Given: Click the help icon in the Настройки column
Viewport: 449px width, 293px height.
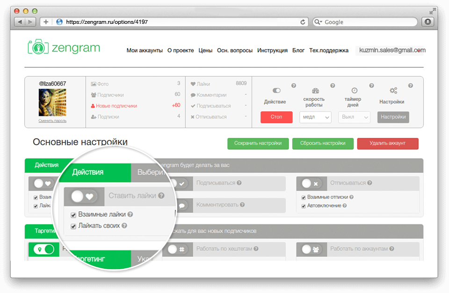Looking at the screenshot, I should point(410,86).
